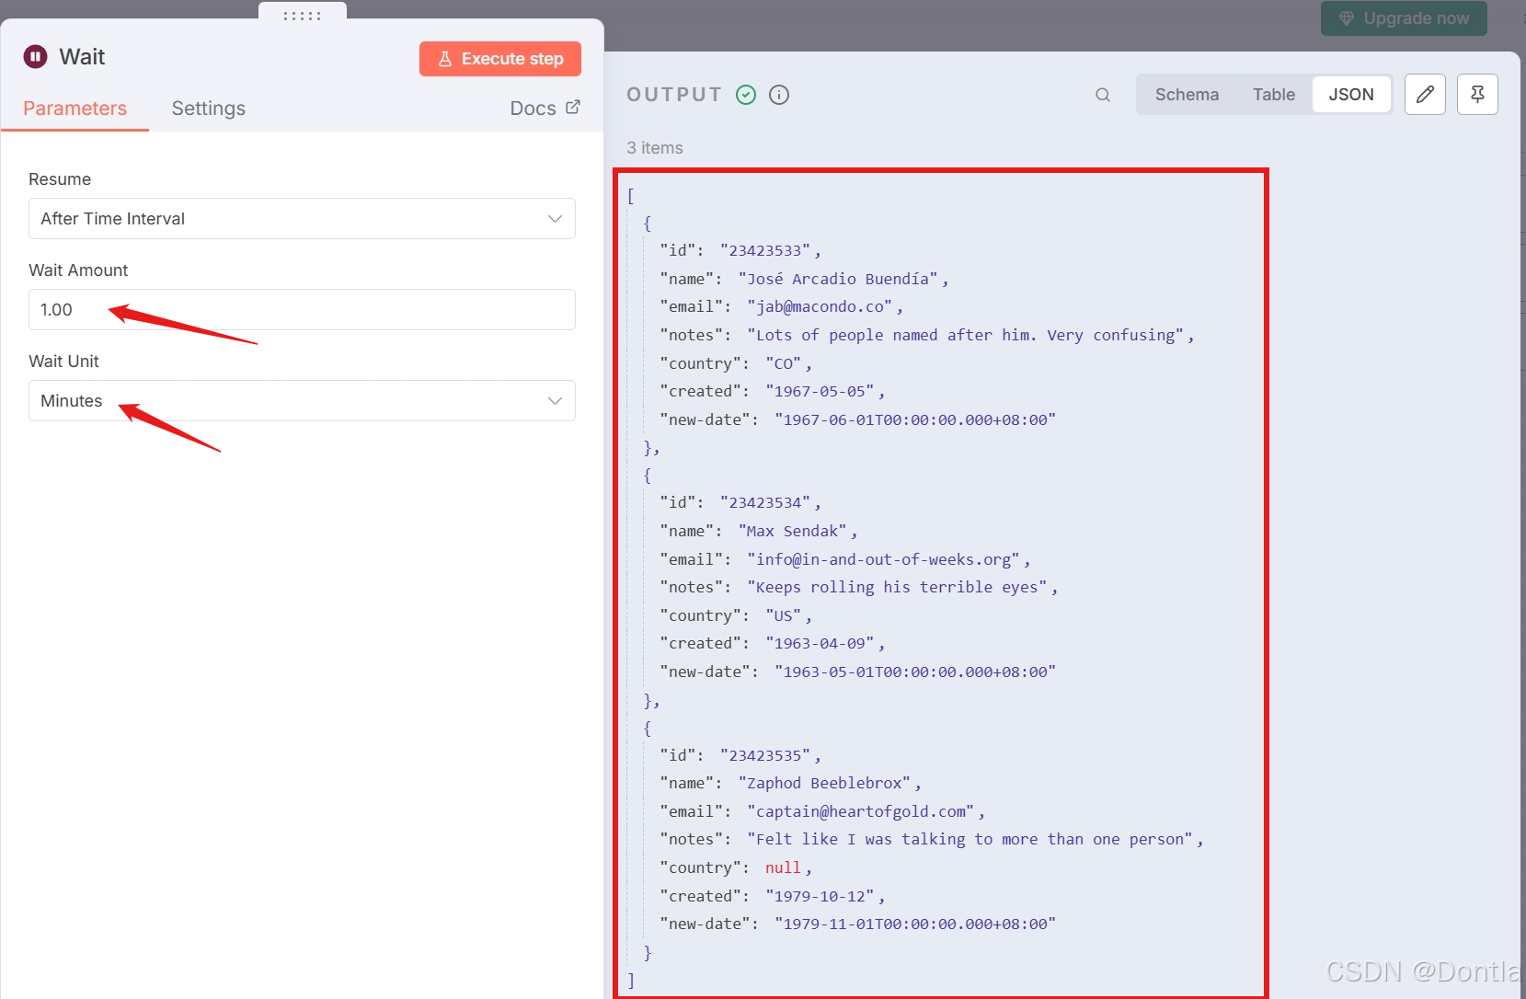This screenshot has height=999, width=1526.
Task: Click the Docs external link icon
Action: [573, 108]
